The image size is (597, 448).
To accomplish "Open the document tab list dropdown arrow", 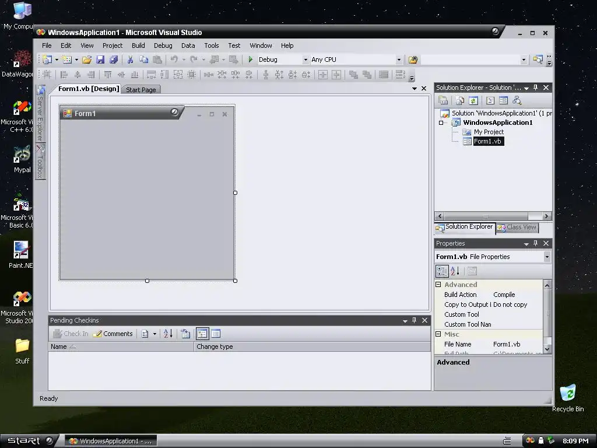I will tap(415, 89).
